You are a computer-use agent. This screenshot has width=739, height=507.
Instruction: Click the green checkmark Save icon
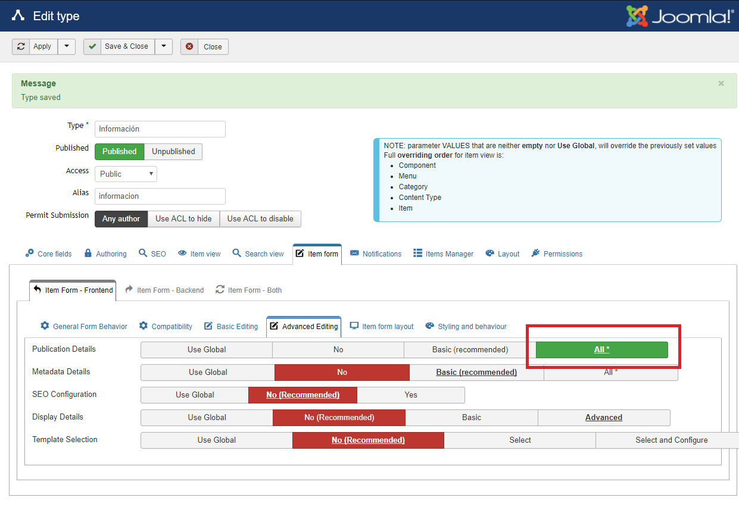[93, 46]
